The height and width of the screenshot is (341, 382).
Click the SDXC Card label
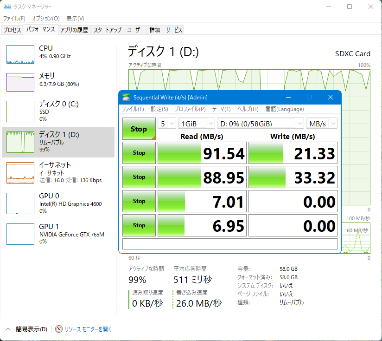click(352, 54)
